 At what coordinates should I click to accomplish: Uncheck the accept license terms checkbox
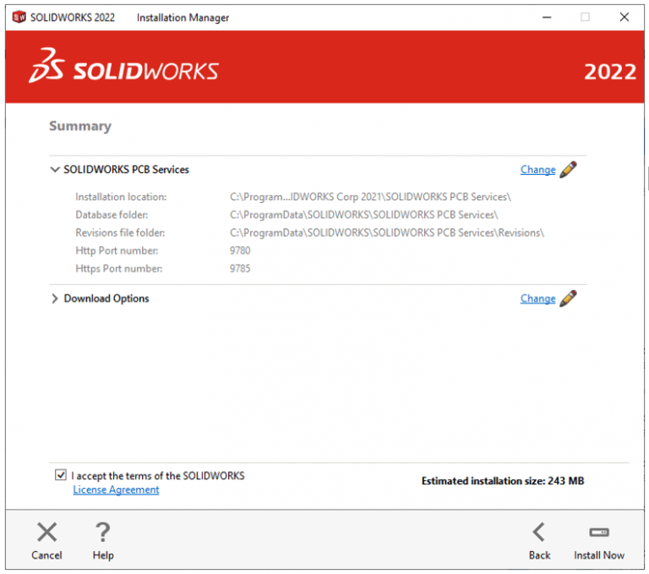tap(61, 474)
